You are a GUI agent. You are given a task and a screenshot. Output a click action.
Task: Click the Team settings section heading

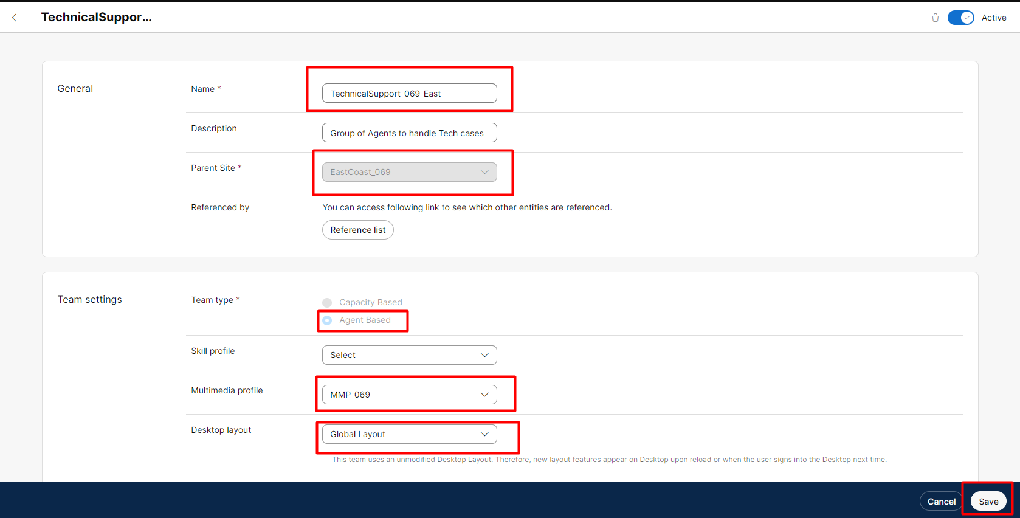[90, 300]
